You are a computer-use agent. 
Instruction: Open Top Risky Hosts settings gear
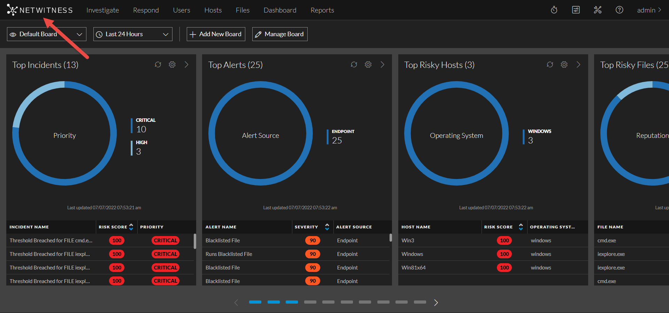(564, 65)
